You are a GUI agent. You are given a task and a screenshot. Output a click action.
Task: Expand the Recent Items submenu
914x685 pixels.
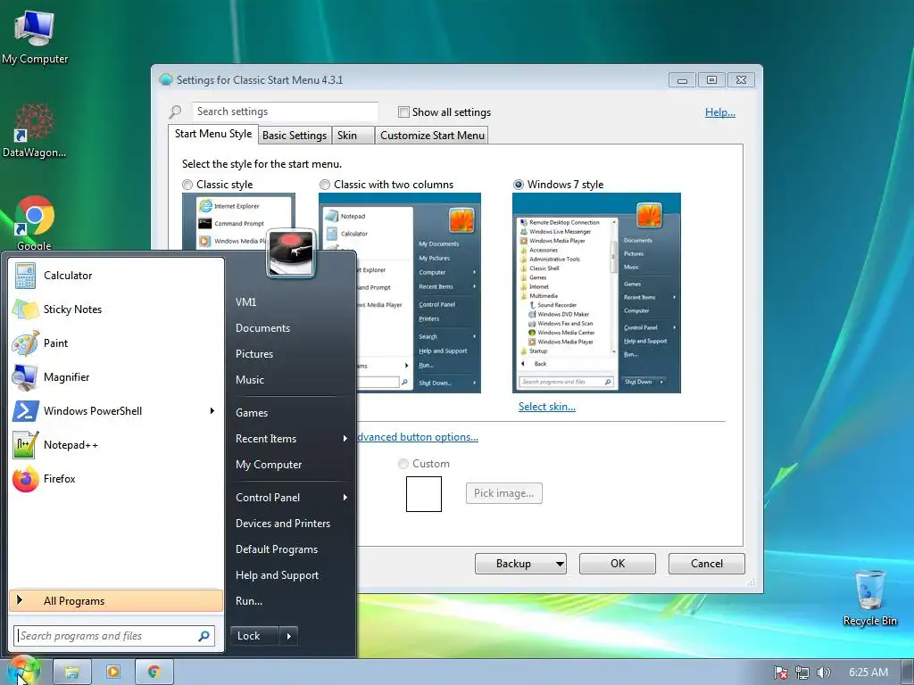click(x=292, y=439)
